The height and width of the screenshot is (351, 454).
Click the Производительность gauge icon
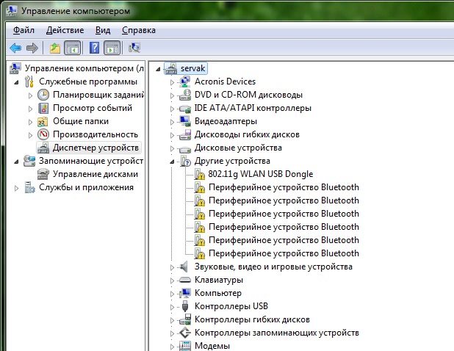click(x=43, y=134)
